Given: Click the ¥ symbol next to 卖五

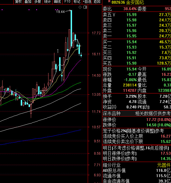Looking at the screenshot, I should [x=114, y=15].
